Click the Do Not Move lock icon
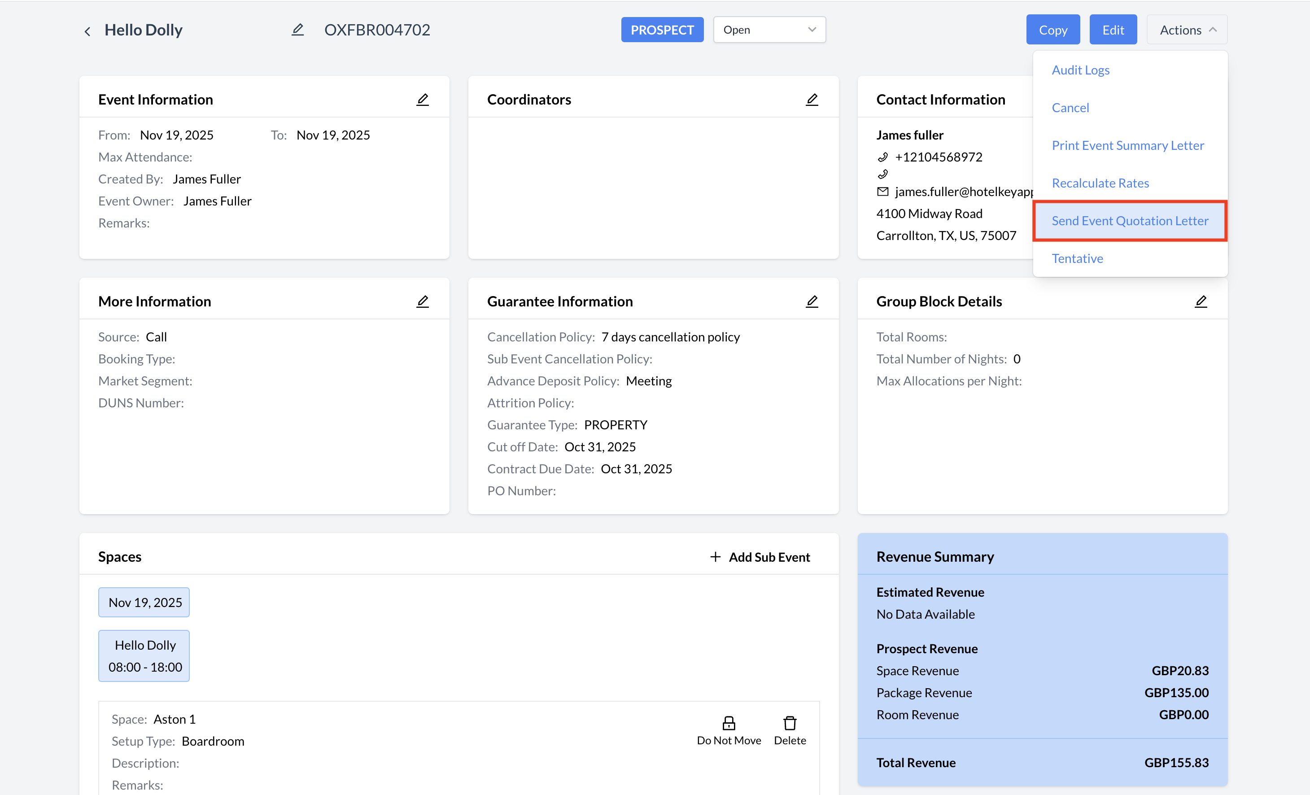1310x795 pixels. pyautogui.click(x=729, y=723)
